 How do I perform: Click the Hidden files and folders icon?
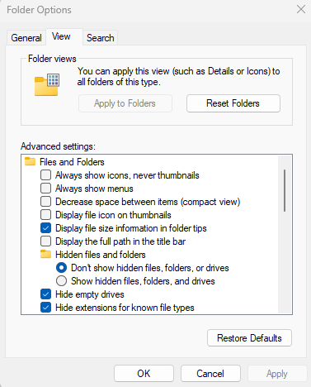click(x=45, y=254)
